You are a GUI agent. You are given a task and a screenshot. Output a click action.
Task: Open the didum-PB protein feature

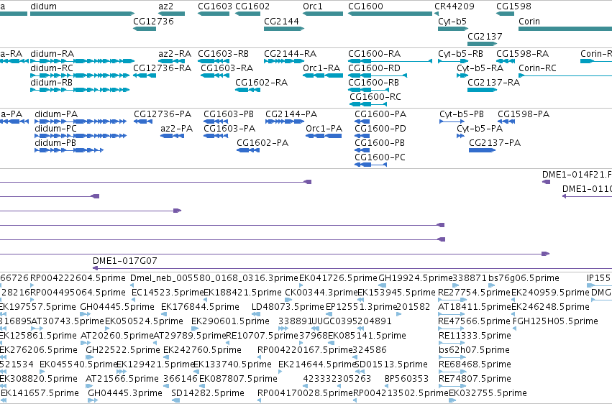pos(69,150)
